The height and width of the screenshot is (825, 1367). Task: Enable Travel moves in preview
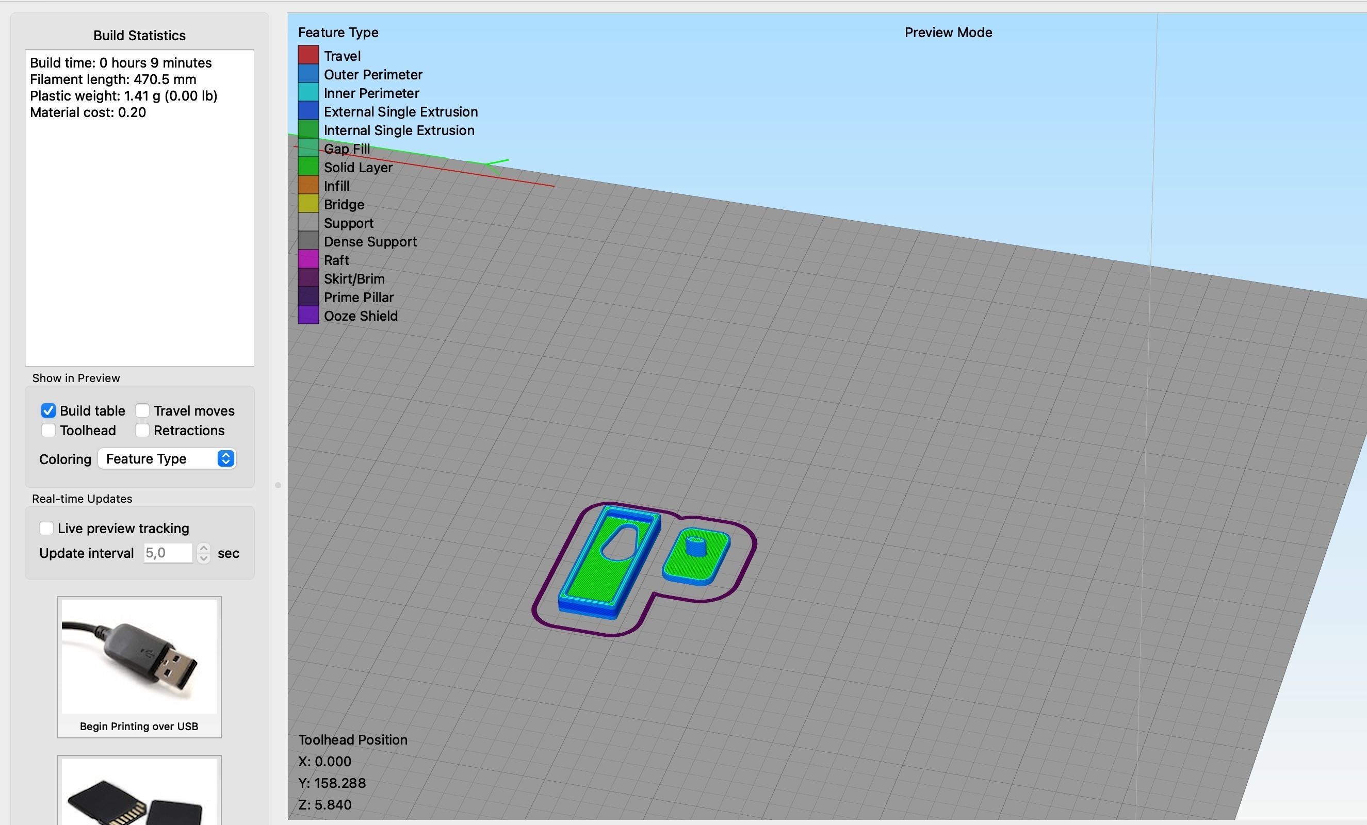pos(142,411)
